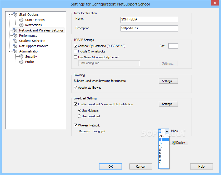Click the gear icon beside Profile

(x=21, y=62)
